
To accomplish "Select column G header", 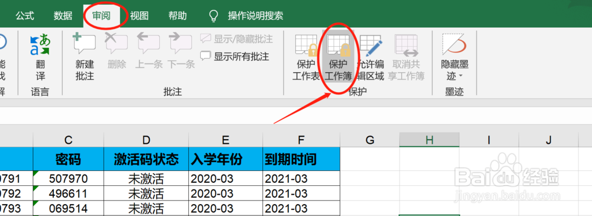I will pos(370,140).
